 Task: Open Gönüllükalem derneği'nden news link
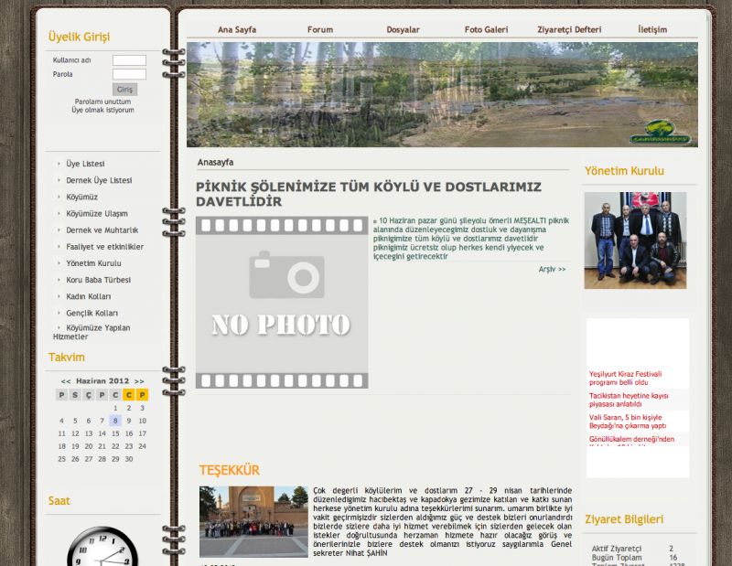[x=631, y=439]
